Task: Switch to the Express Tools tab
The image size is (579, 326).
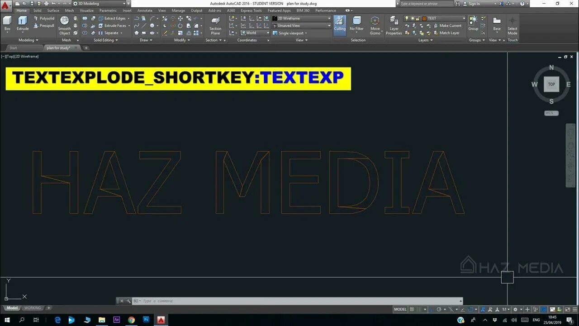Action: (x=251, y=10)
